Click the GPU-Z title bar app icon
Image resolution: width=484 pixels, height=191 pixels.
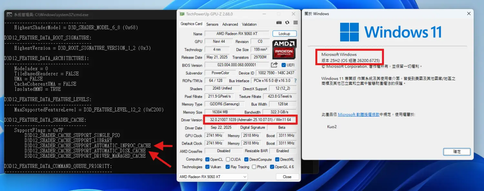[182, 14]
